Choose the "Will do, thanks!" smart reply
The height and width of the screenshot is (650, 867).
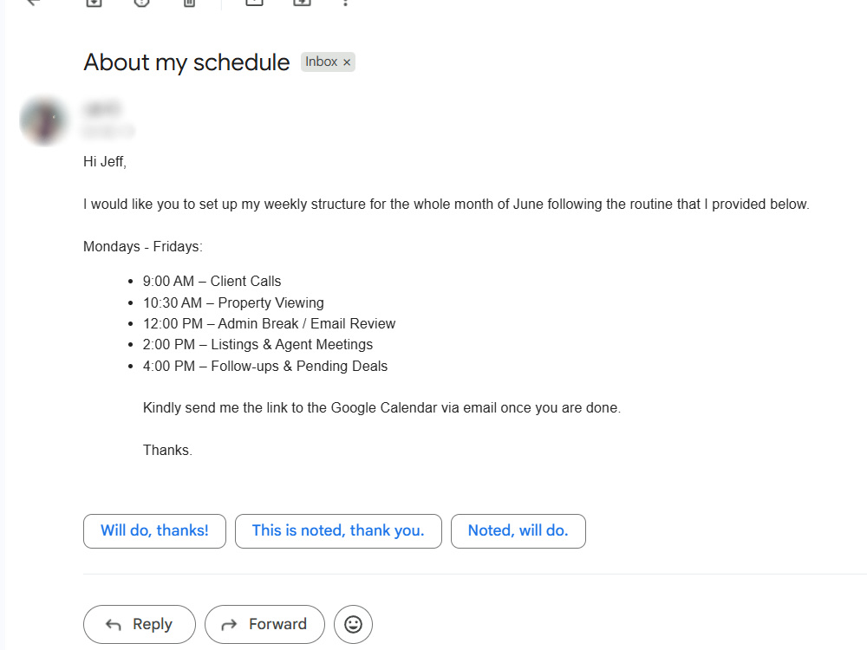coord(155,531)
